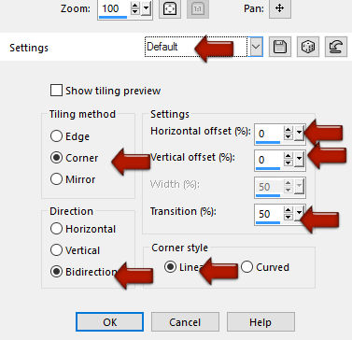Click the Save preset floppy disk icon
Viewport: 352px width, 340px height.
[x=280, y=47]
